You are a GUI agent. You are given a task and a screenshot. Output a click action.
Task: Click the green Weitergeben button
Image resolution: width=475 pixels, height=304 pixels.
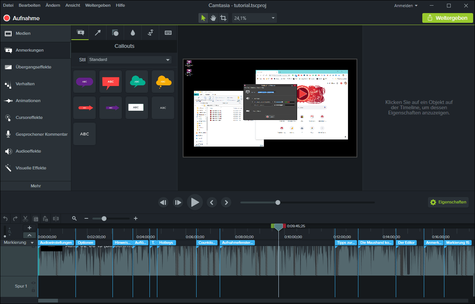coord(447,18)
